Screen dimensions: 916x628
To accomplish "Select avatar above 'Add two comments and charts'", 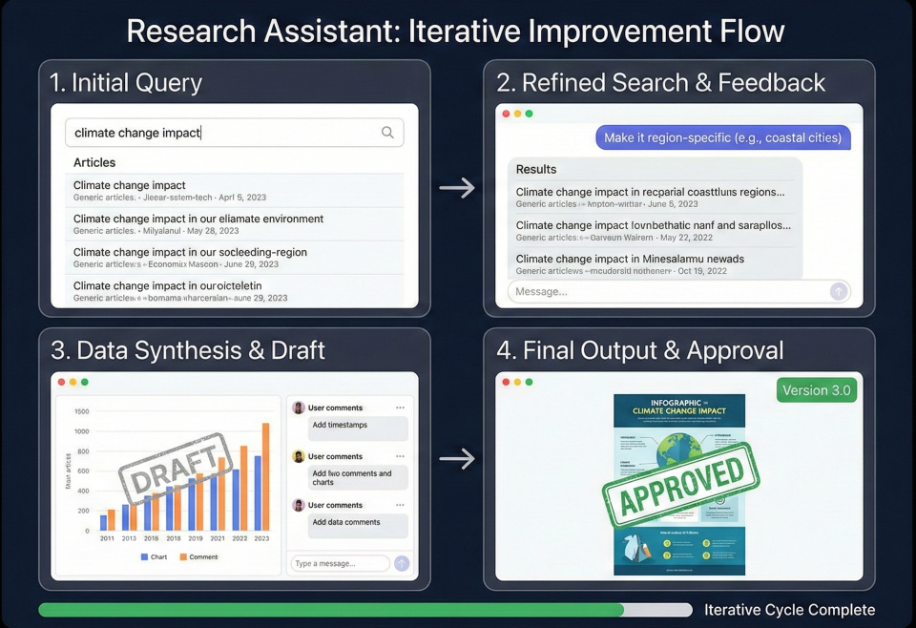I will tap(299, 456).
